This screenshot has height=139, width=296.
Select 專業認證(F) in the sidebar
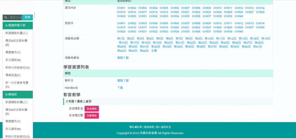tap(13, 75)
